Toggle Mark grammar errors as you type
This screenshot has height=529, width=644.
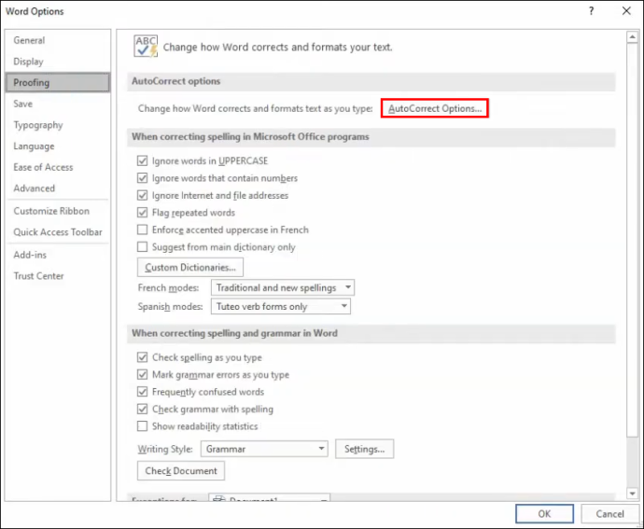pyautogui.click(x=142, y=374)
